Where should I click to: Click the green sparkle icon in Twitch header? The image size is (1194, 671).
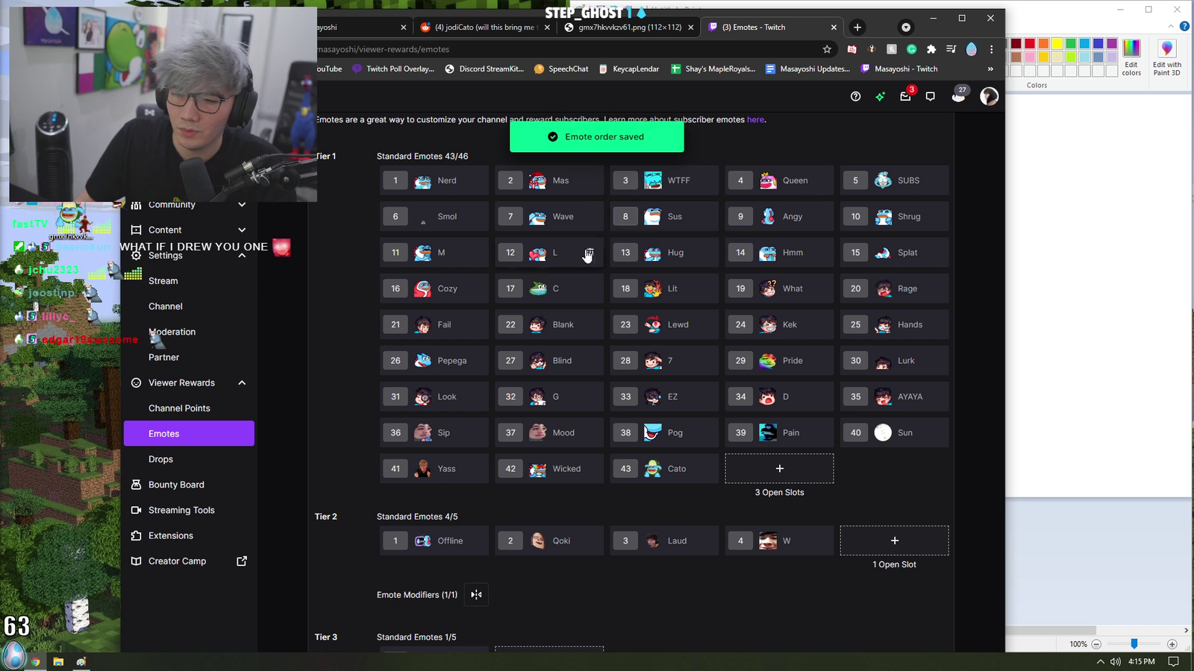pos(881,96)
